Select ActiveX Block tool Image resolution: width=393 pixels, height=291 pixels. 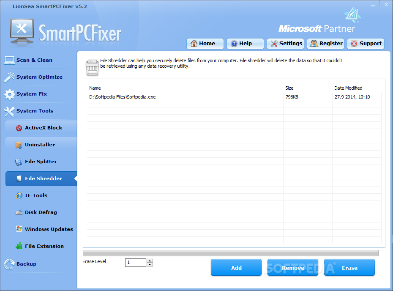41,128
